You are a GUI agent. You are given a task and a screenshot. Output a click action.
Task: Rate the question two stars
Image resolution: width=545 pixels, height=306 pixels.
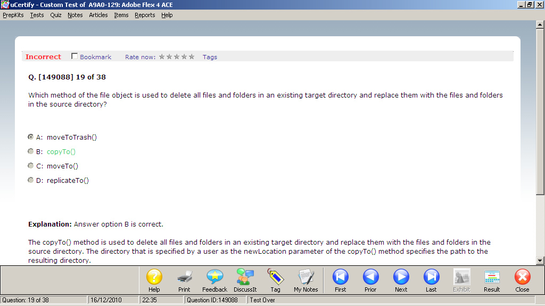coord(169,57)
